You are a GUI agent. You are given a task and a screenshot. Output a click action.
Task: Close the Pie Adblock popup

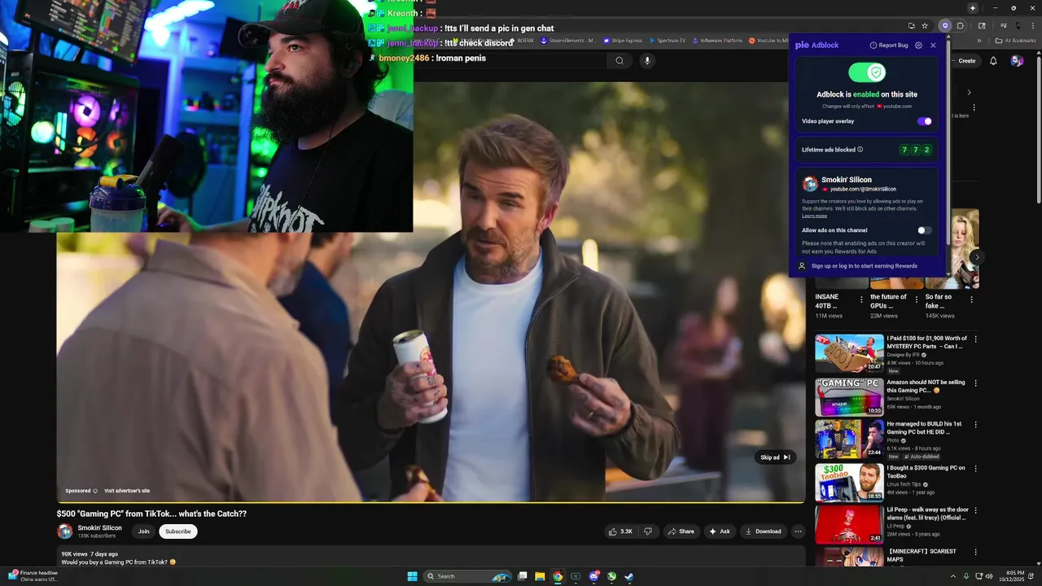933,46
